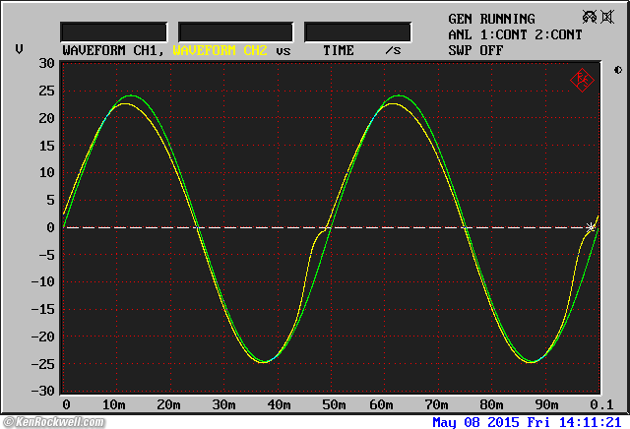The height and width of the screenshot is (429, 630).
Task: Click the yellow WAVEFORM CH2 label
Action: [x=220, y=50]
